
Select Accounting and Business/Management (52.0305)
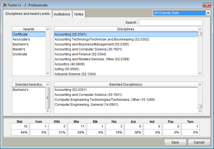coord(126,44)
